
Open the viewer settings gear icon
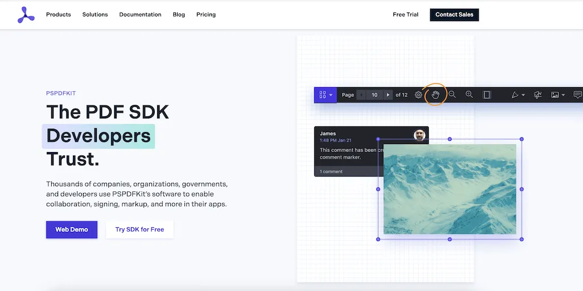pos(418,95)
